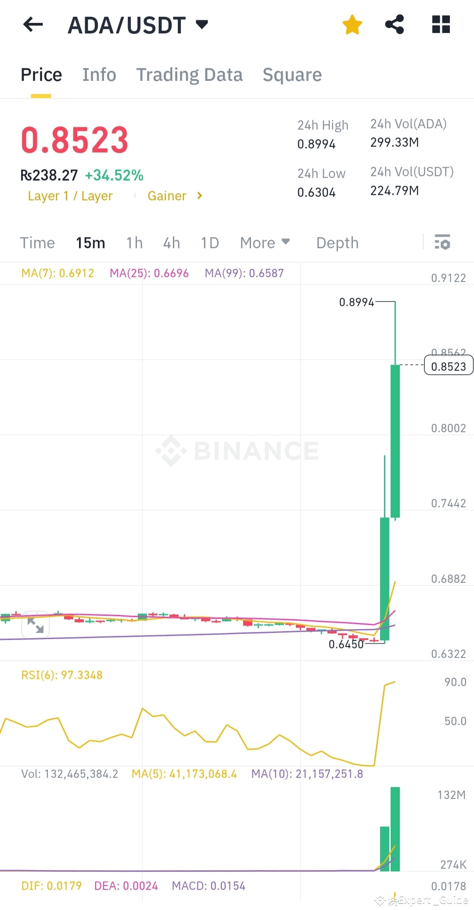Switch to the 4h timeframe
Screen dimensions: 474x910
coord(171,242)
